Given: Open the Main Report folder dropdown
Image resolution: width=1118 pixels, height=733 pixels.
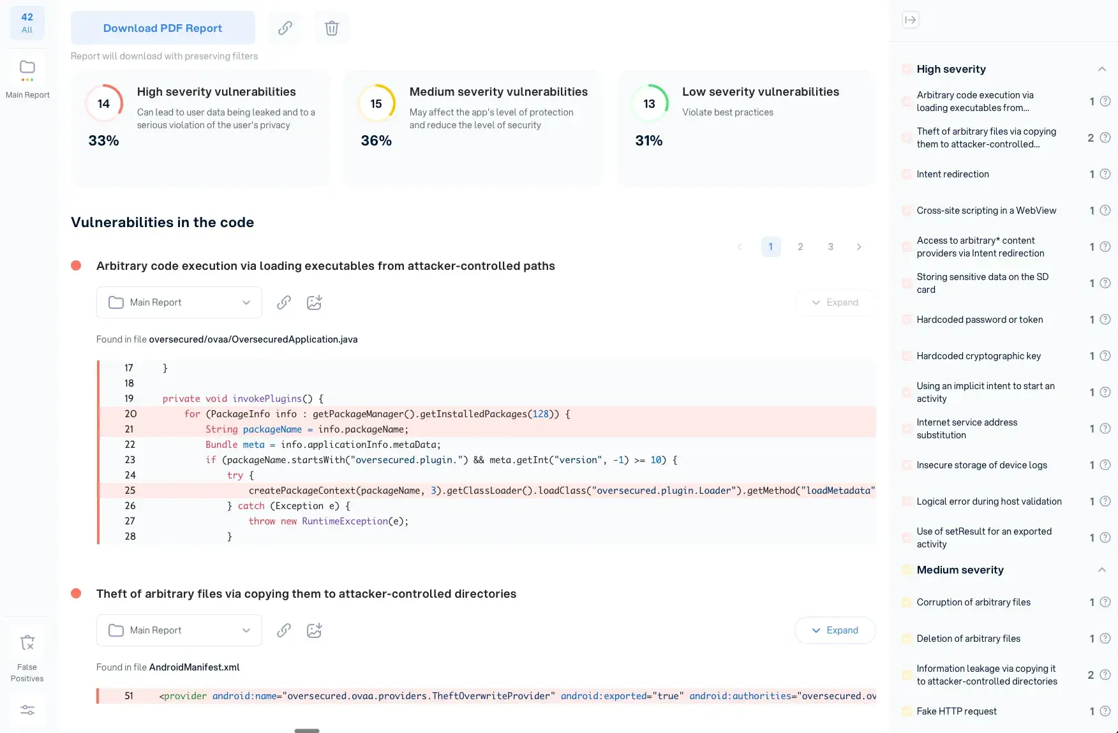Looking at the screenshot, I should [x=179, y=302].
